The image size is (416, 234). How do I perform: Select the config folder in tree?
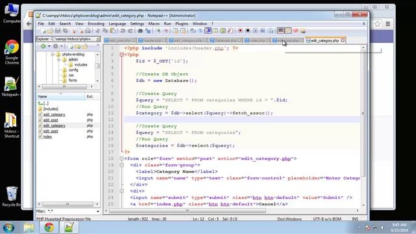tap(73, 70)
